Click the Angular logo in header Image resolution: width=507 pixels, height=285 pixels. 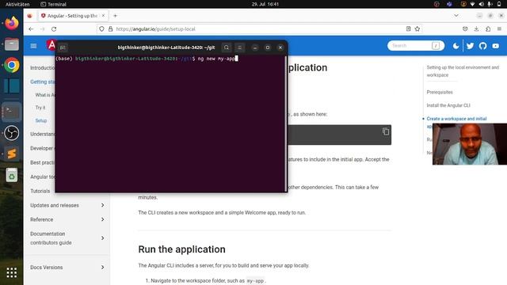pyautogui.click(x=51, y=45)
